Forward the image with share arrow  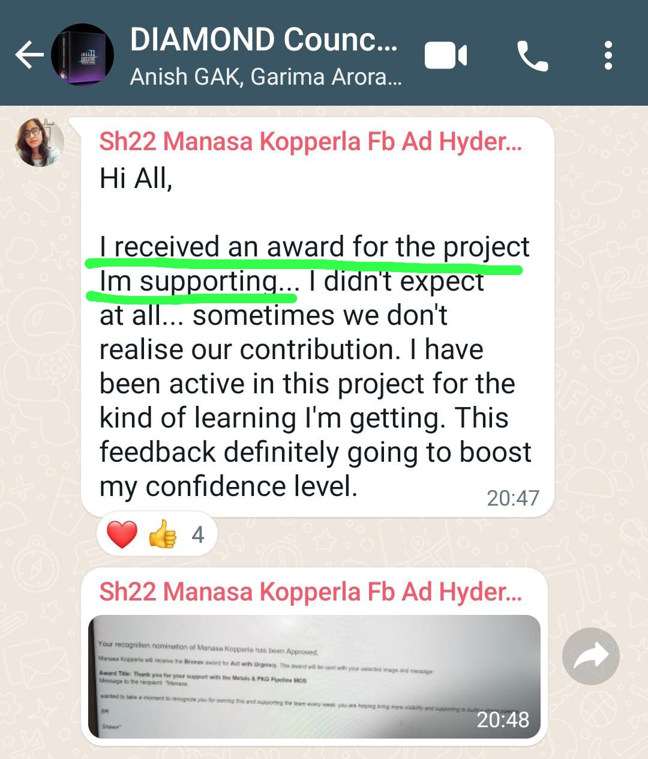[591, 656]
